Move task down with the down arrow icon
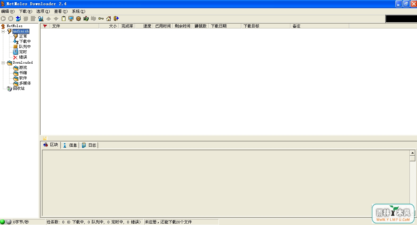The image size is (417, 225). [56, 19]
